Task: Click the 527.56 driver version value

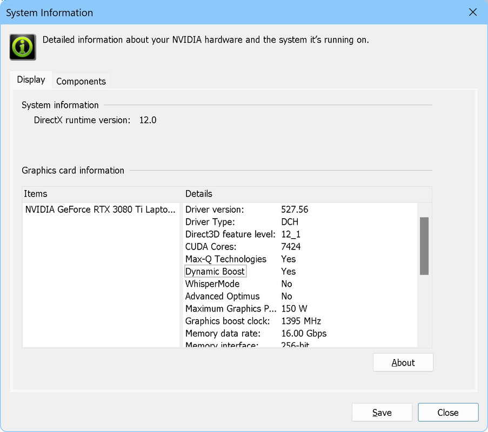Action: click(295, 210)
